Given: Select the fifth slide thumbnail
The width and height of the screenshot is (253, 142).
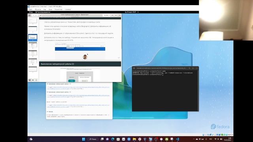Looking at the screenshot, I should tap(32, 53).
